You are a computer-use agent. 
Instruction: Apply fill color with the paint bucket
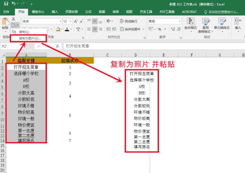[58, 29]
